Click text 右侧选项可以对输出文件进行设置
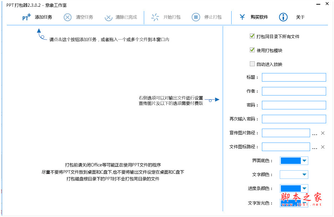This screenshot has height=217, width=334. pyautogui.click(x=171, y=98)
